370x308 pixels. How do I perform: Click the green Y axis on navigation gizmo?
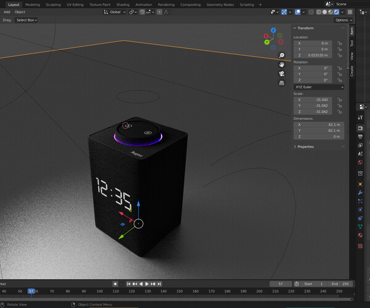click(267, 42)
